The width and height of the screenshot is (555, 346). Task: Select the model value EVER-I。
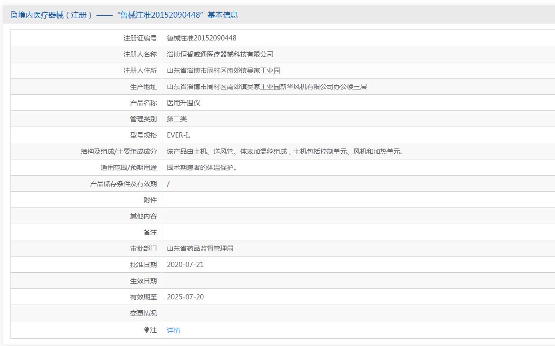tap(179, 135)
